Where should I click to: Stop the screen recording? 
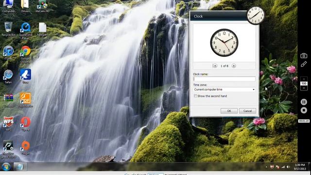[304, 110]
